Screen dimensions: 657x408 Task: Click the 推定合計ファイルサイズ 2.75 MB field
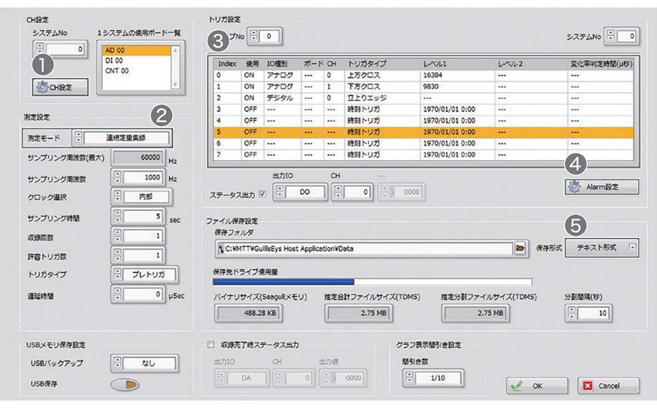point(359,313)
